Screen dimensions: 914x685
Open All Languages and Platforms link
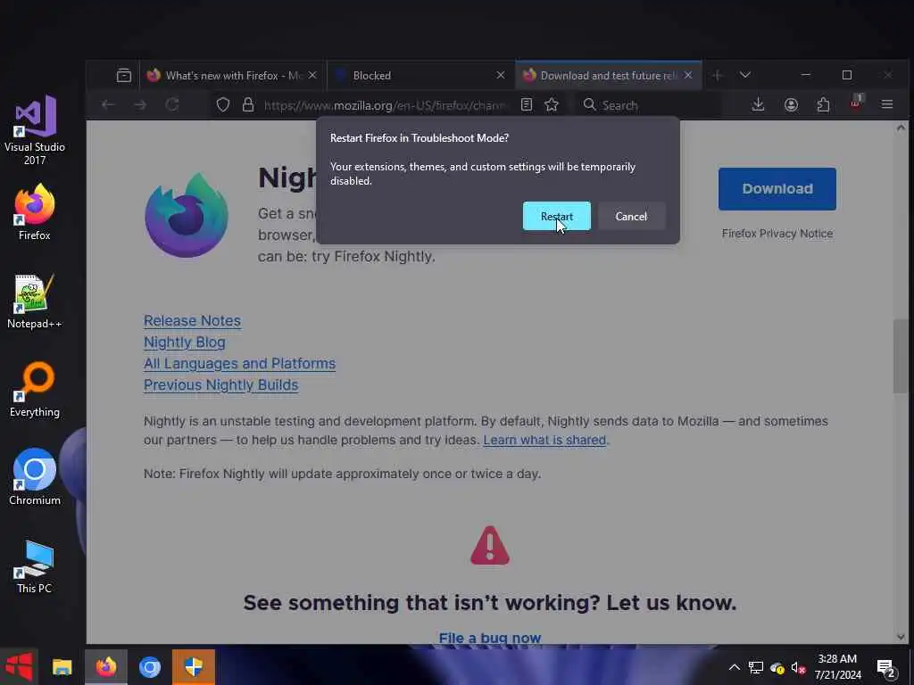pyautogui.click(x=239, y=364)
